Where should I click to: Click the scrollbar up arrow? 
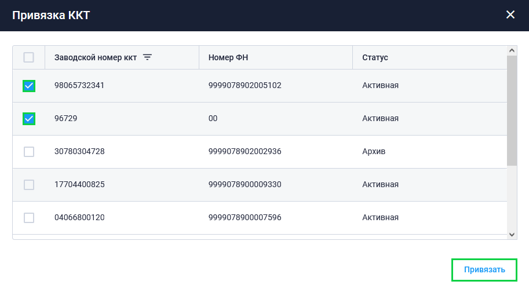[512, 51]
